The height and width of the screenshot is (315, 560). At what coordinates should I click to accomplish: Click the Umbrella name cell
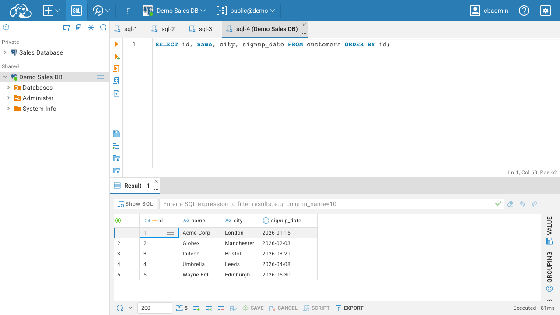pos(200,264)
